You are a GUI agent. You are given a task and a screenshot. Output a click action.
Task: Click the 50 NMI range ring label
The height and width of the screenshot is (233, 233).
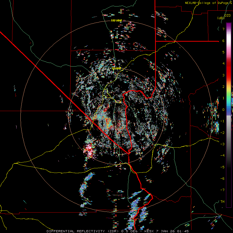116,69
